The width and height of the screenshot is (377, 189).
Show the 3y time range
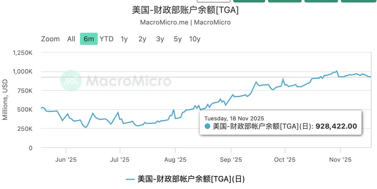pyautogui.click(x=160, y=39)
